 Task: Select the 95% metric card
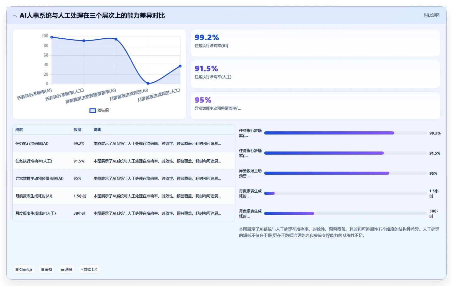(315, 106)
